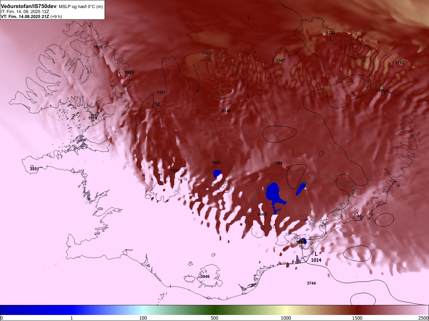Viewport: 429px width, 321px height.
Task: Click the 1512 map value
Action: pos(129,73)
